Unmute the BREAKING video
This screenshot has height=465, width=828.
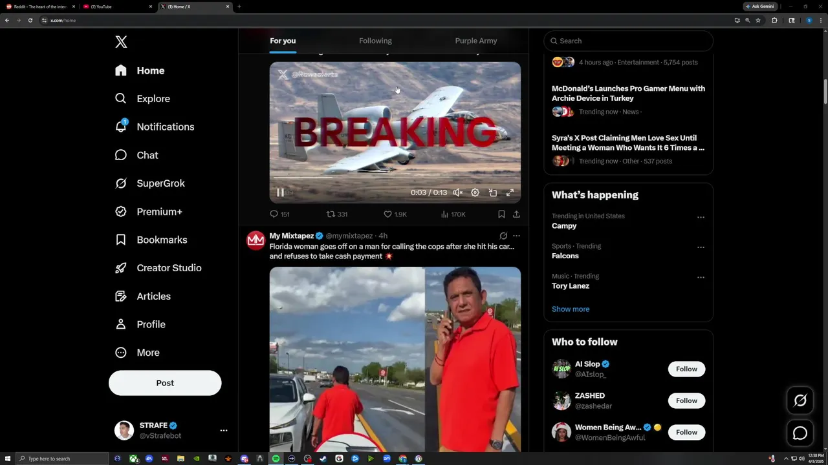pyautogui.click(x=457, y=192)
